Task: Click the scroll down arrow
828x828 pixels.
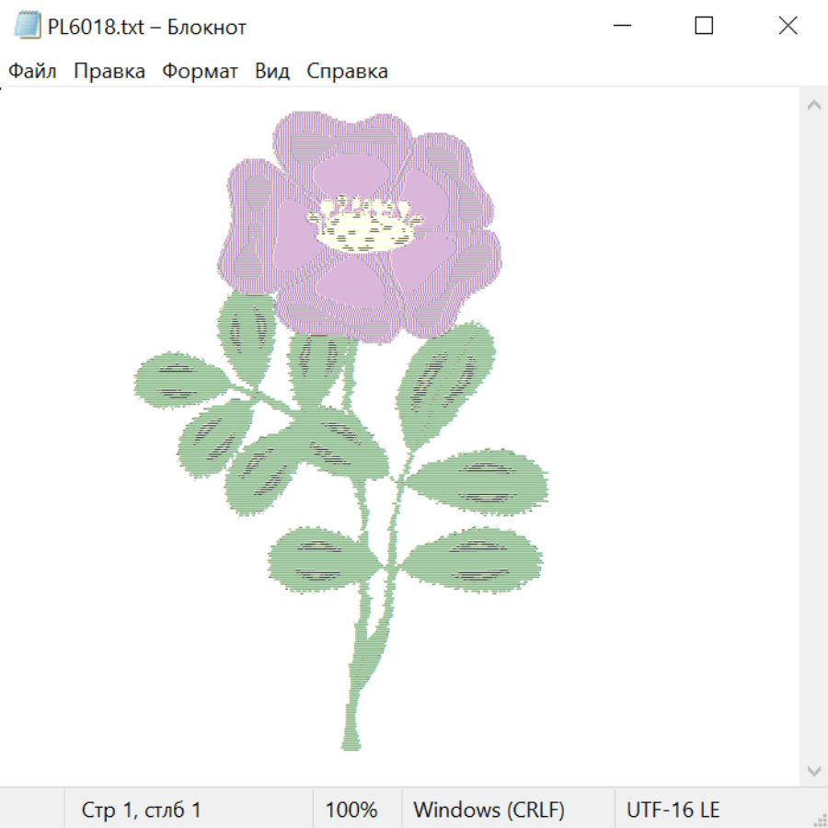Action: coord(813,769)
